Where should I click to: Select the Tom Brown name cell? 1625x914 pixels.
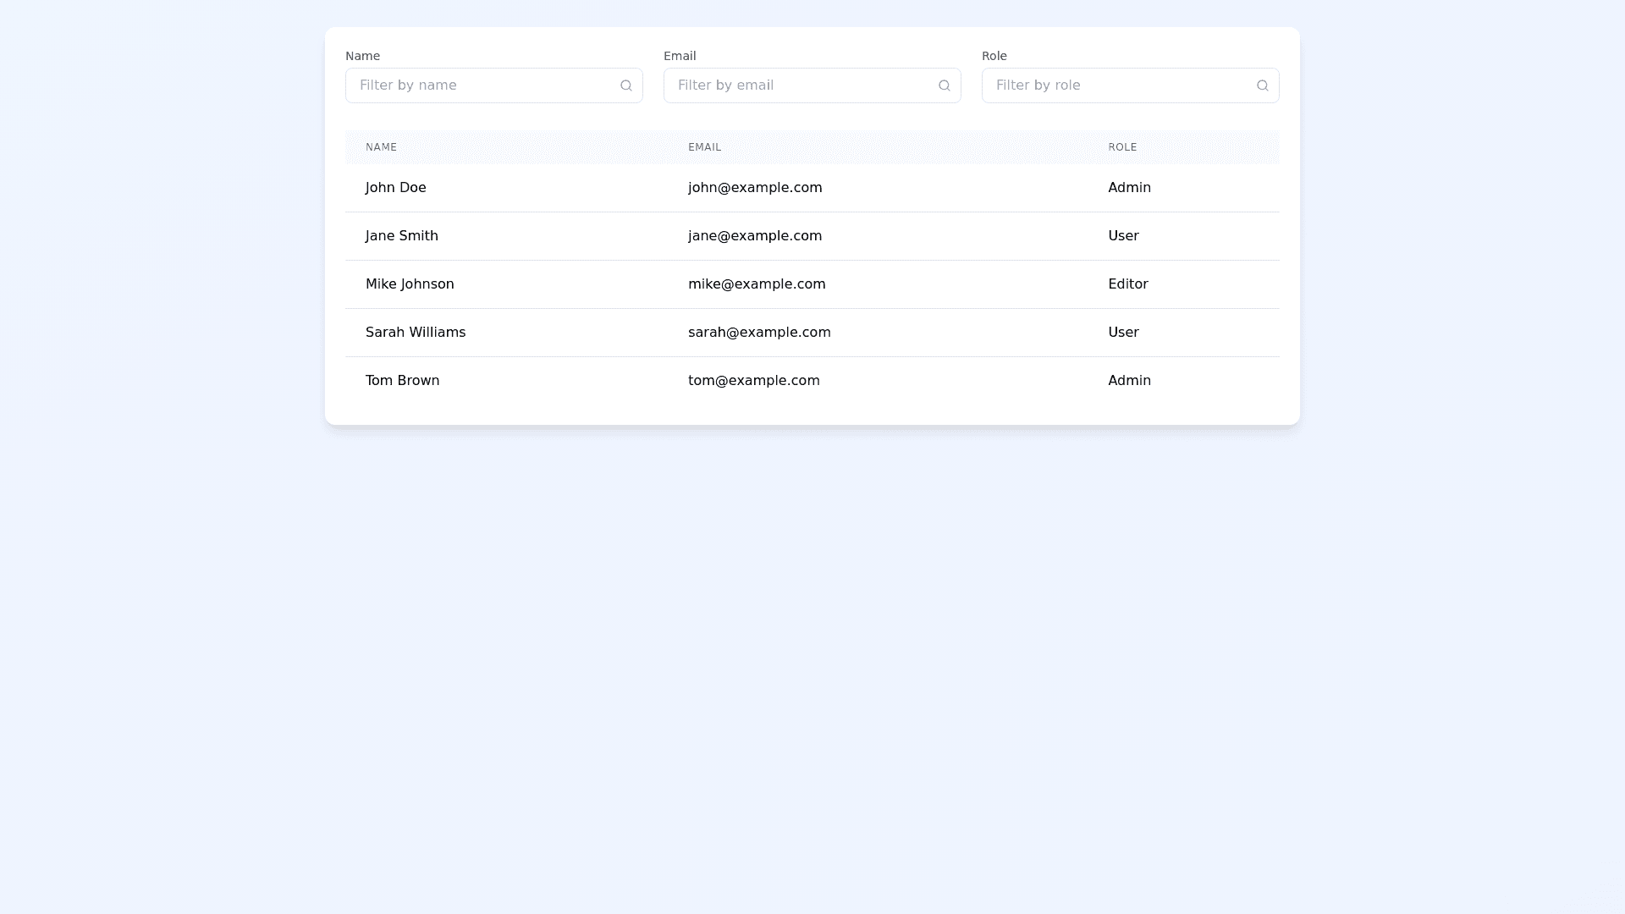[x=402, y=381]
